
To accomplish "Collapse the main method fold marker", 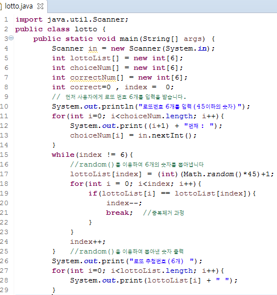I will (x=11, y=38).
